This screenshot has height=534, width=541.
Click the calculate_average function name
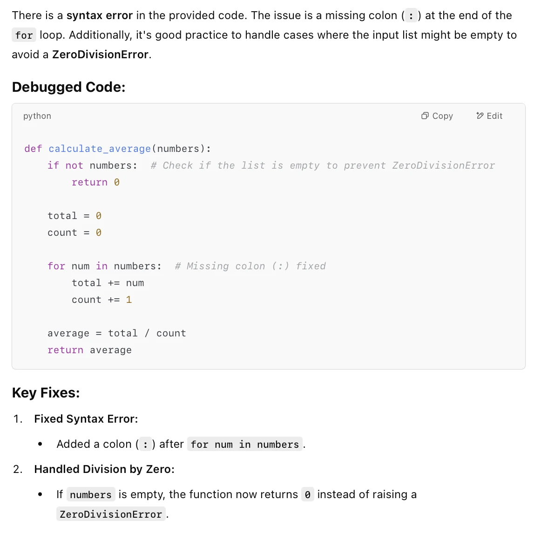(99, 149)
